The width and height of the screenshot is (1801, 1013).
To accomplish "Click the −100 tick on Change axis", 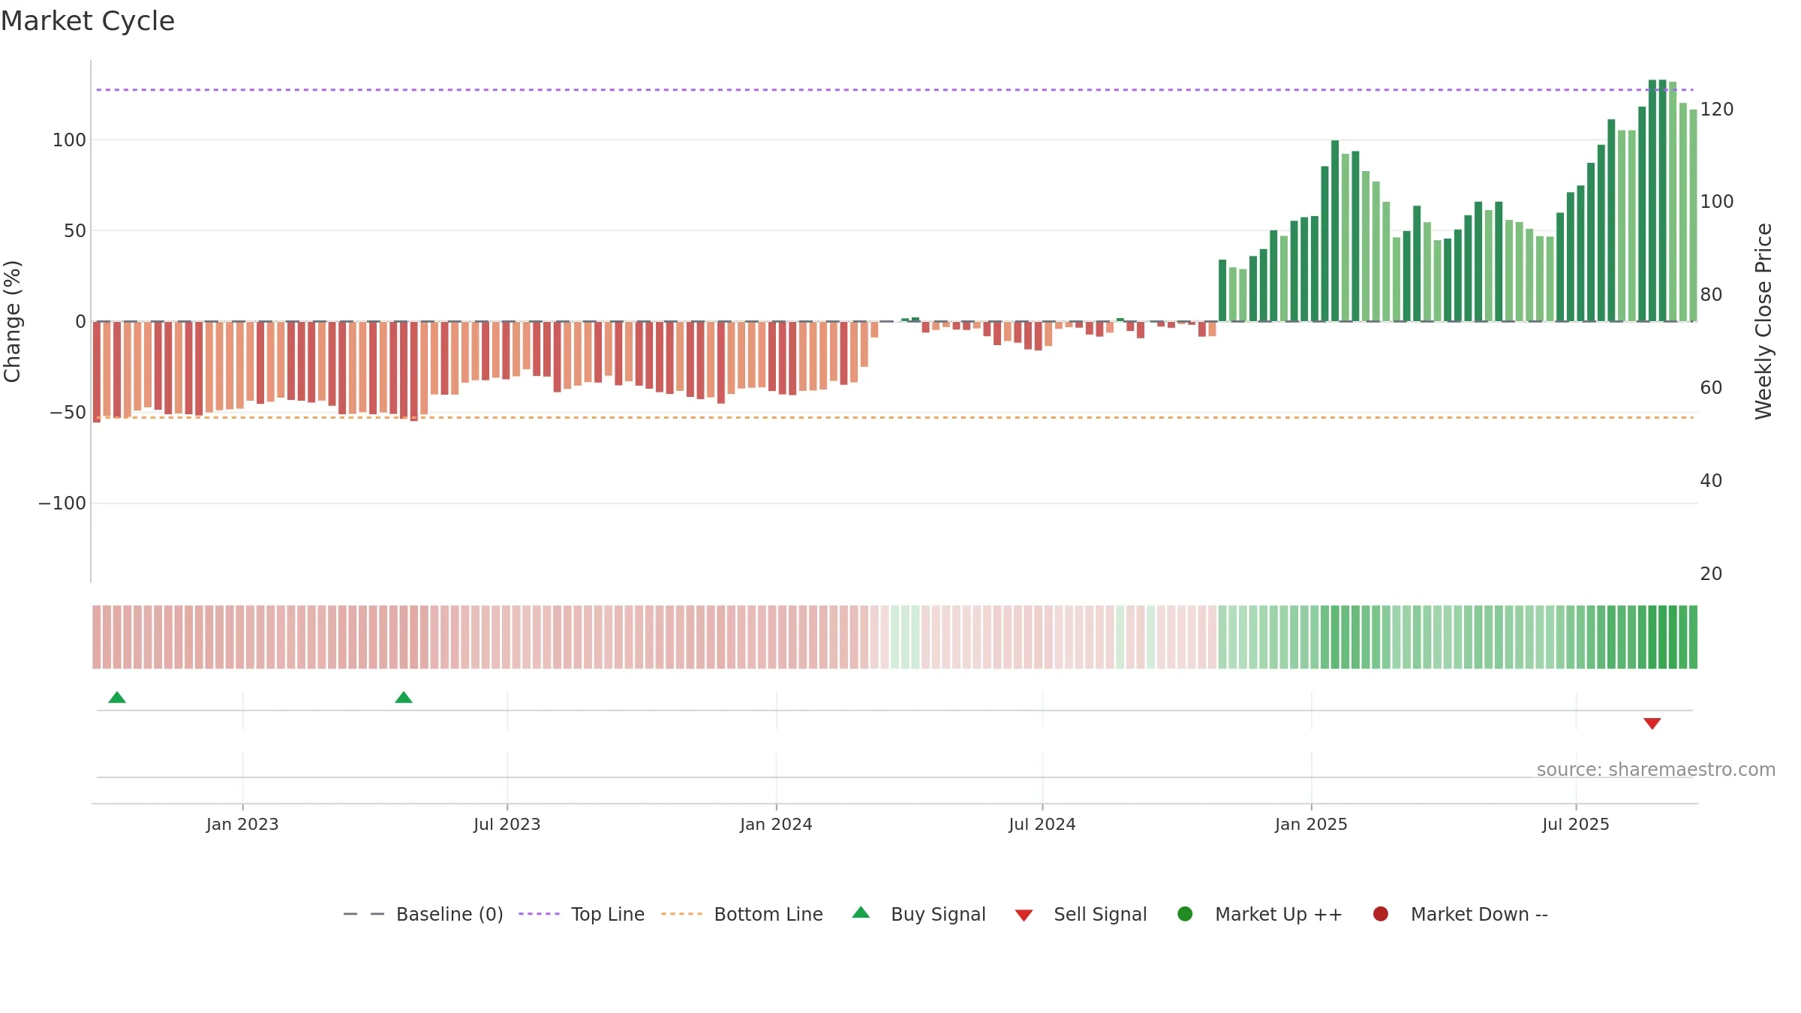I will 62,503.
